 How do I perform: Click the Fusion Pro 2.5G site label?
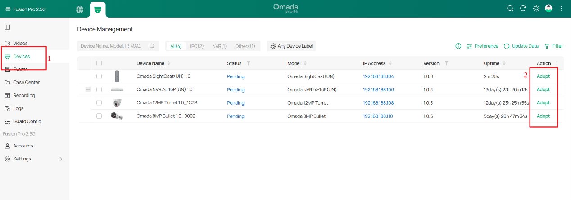30,9
